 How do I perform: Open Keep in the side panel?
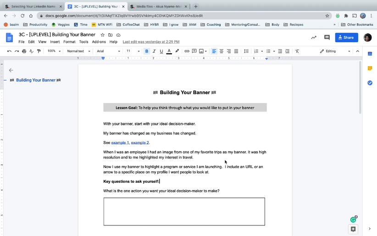[x=370, y=68]
